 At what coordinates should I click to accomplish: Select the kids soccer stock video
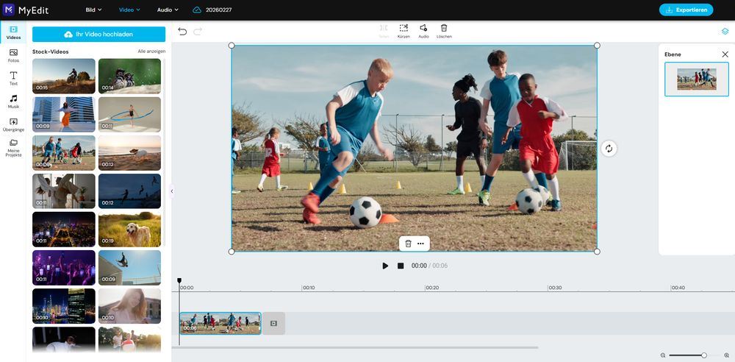[64, 153]
